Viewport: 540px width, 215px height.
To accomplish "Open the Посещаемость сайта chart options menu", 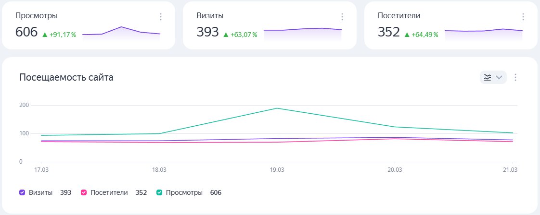I will click(x=515, y=77).
